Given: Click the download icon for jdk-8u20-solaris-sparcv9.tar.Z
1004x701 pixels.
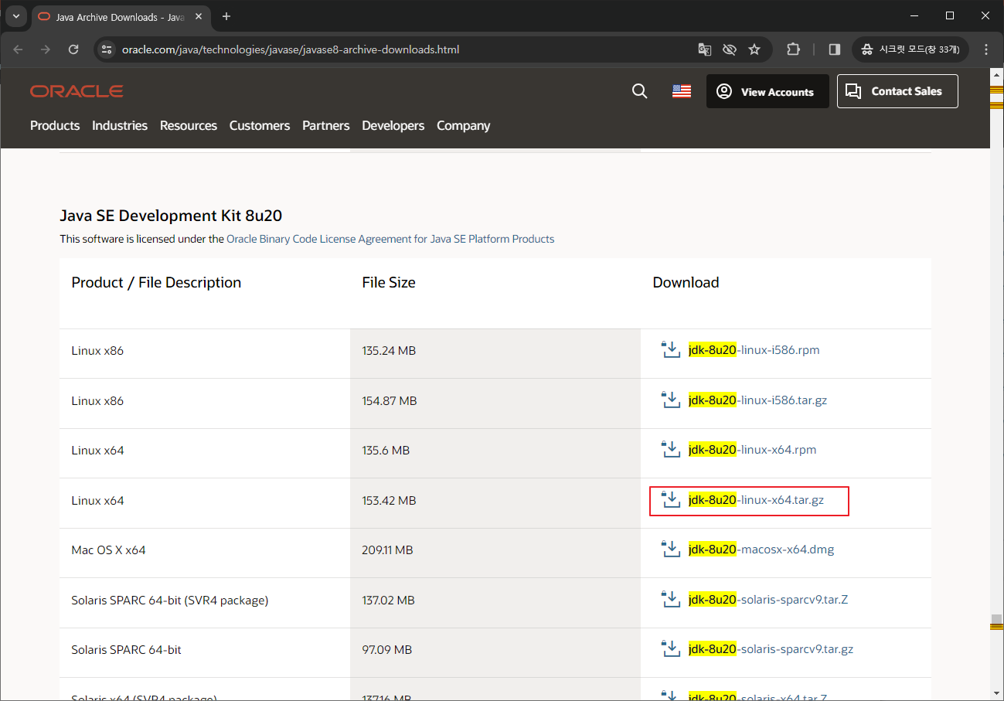Looking at the screenshot, I should coord(670,599).
